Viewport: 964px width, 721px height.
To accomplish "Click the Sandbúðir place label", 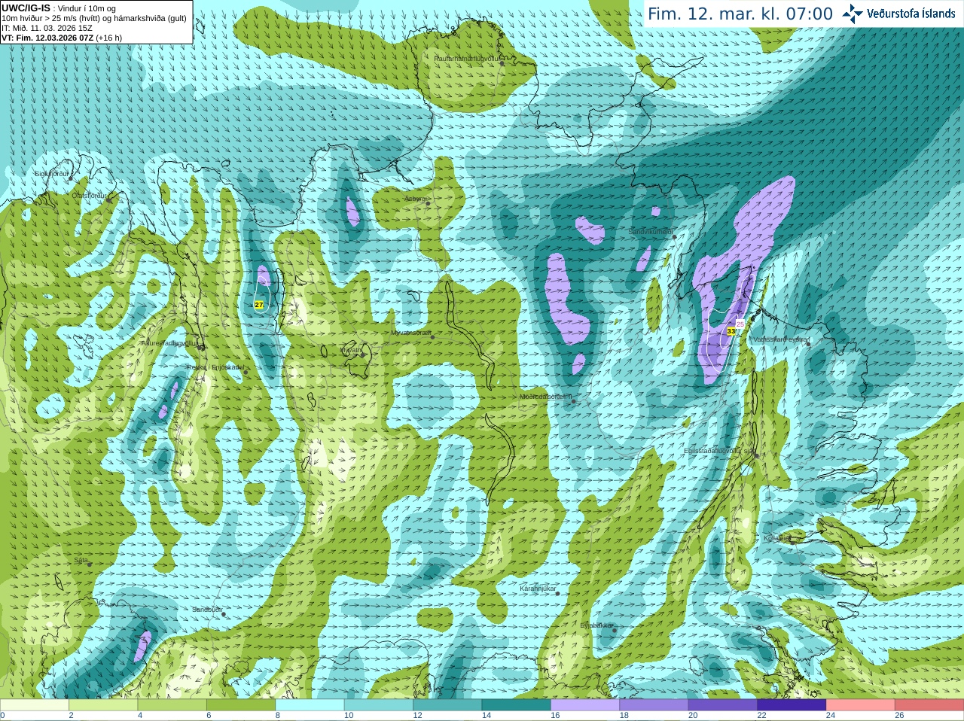I will tap(207, 610).
